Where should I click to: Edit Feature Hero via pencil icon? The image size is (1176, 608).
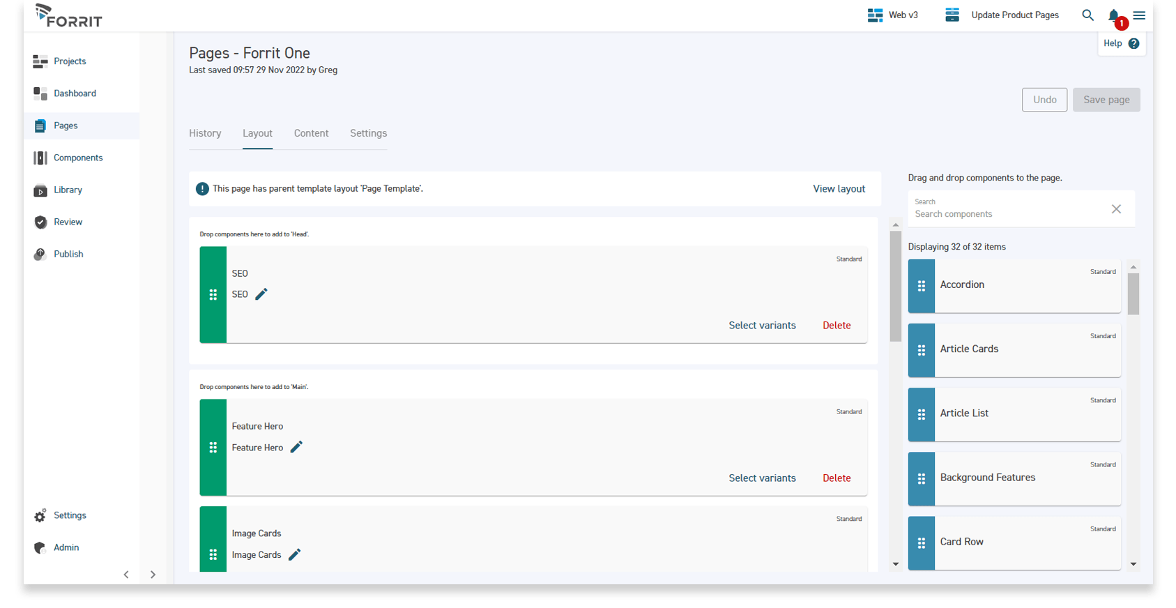296,447
